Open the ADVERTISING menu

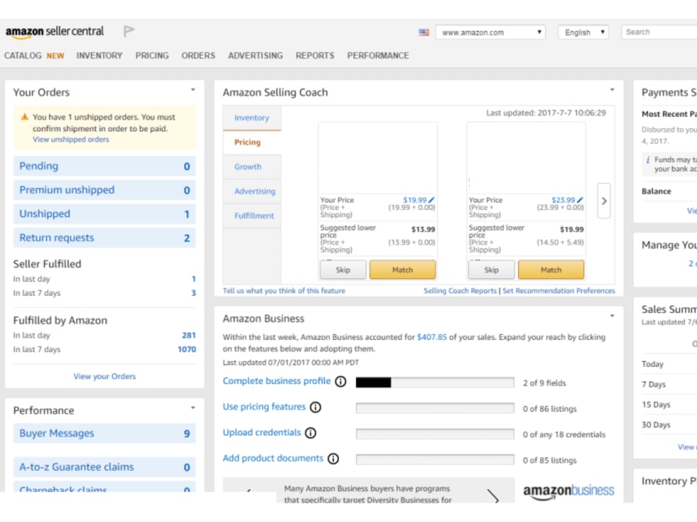255,56
